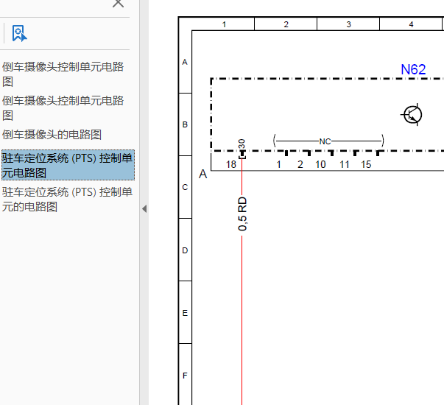Click pin number 10 label
The image size is (444, 405).
click(x=320, y=164)
